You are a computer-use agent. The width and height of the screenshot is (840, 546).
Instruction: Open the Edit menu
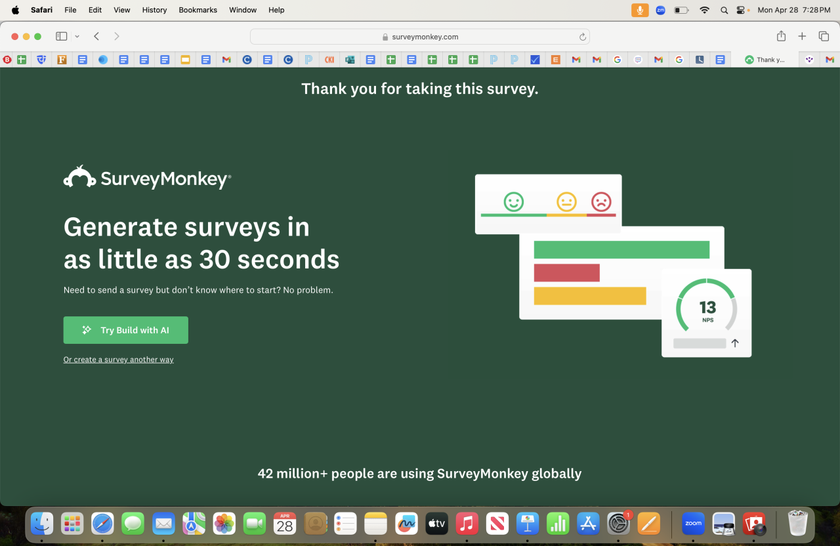point(95,10)
